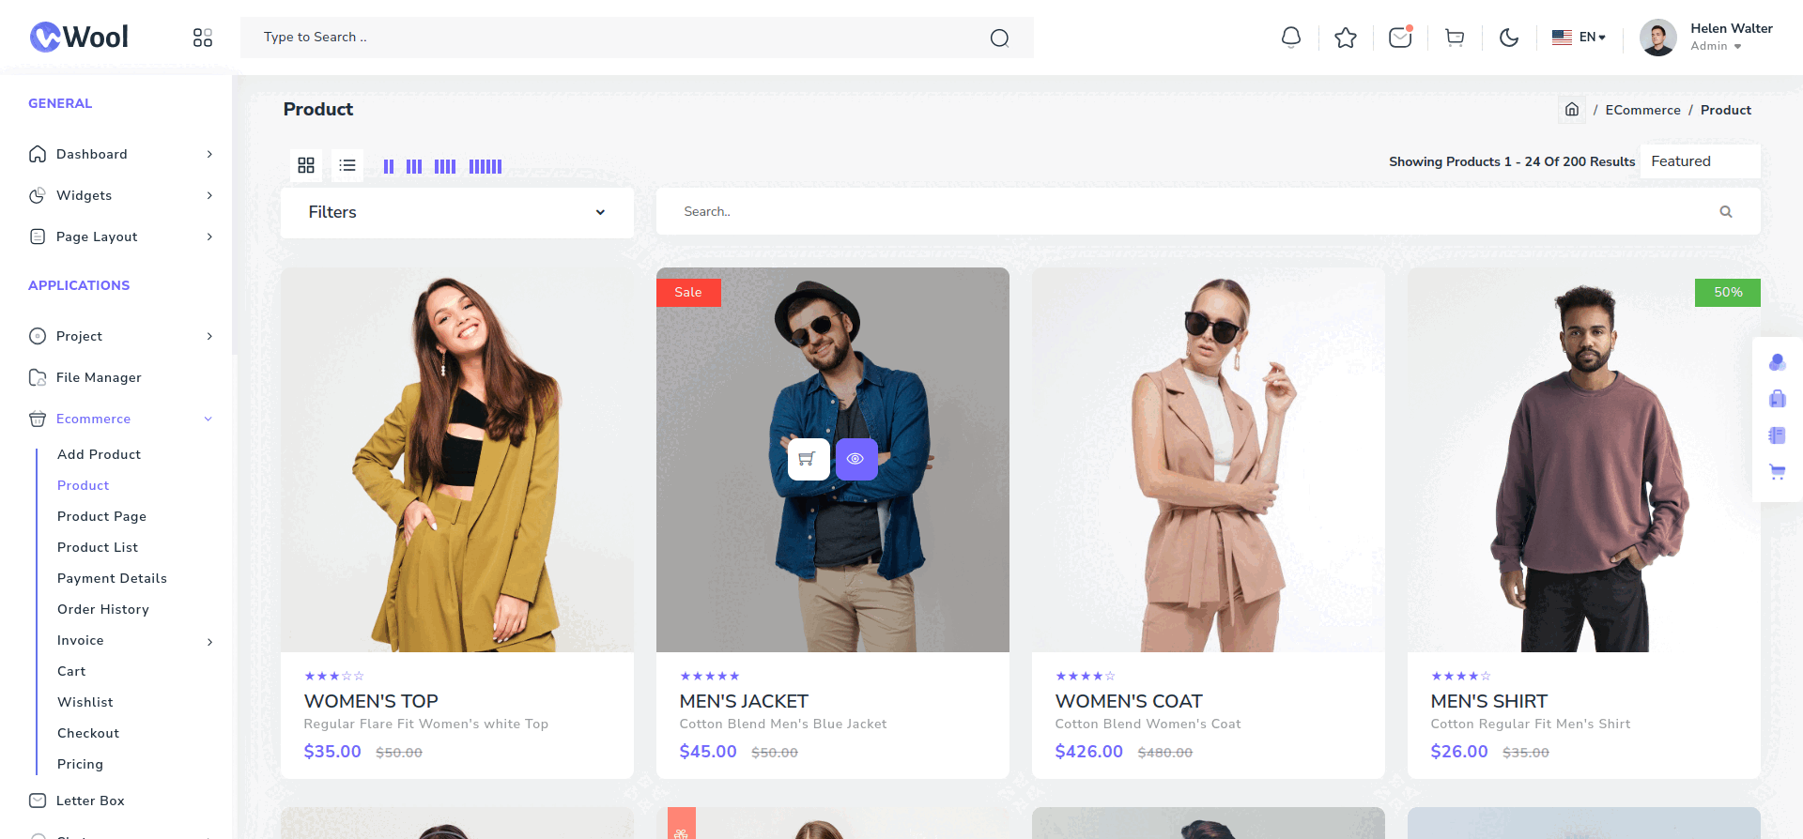1803x839 pixels.
Task: Open Product Page item
Action: coord(101,516)
